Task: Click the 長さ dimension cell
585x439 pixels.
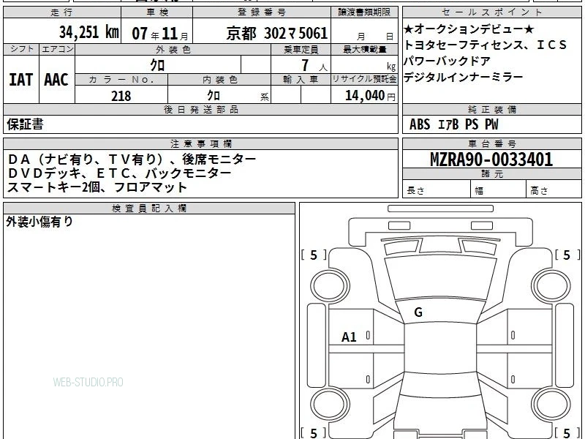Action: click(x=437, y=189)
